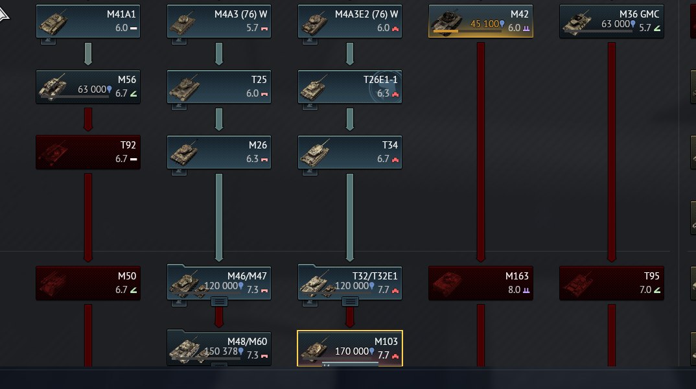
Task: Click the T25 medium tank icon
Action: pos(184,87)
